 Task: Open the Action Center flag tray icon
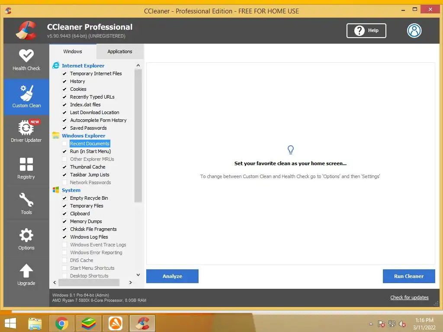coord(382,324)
